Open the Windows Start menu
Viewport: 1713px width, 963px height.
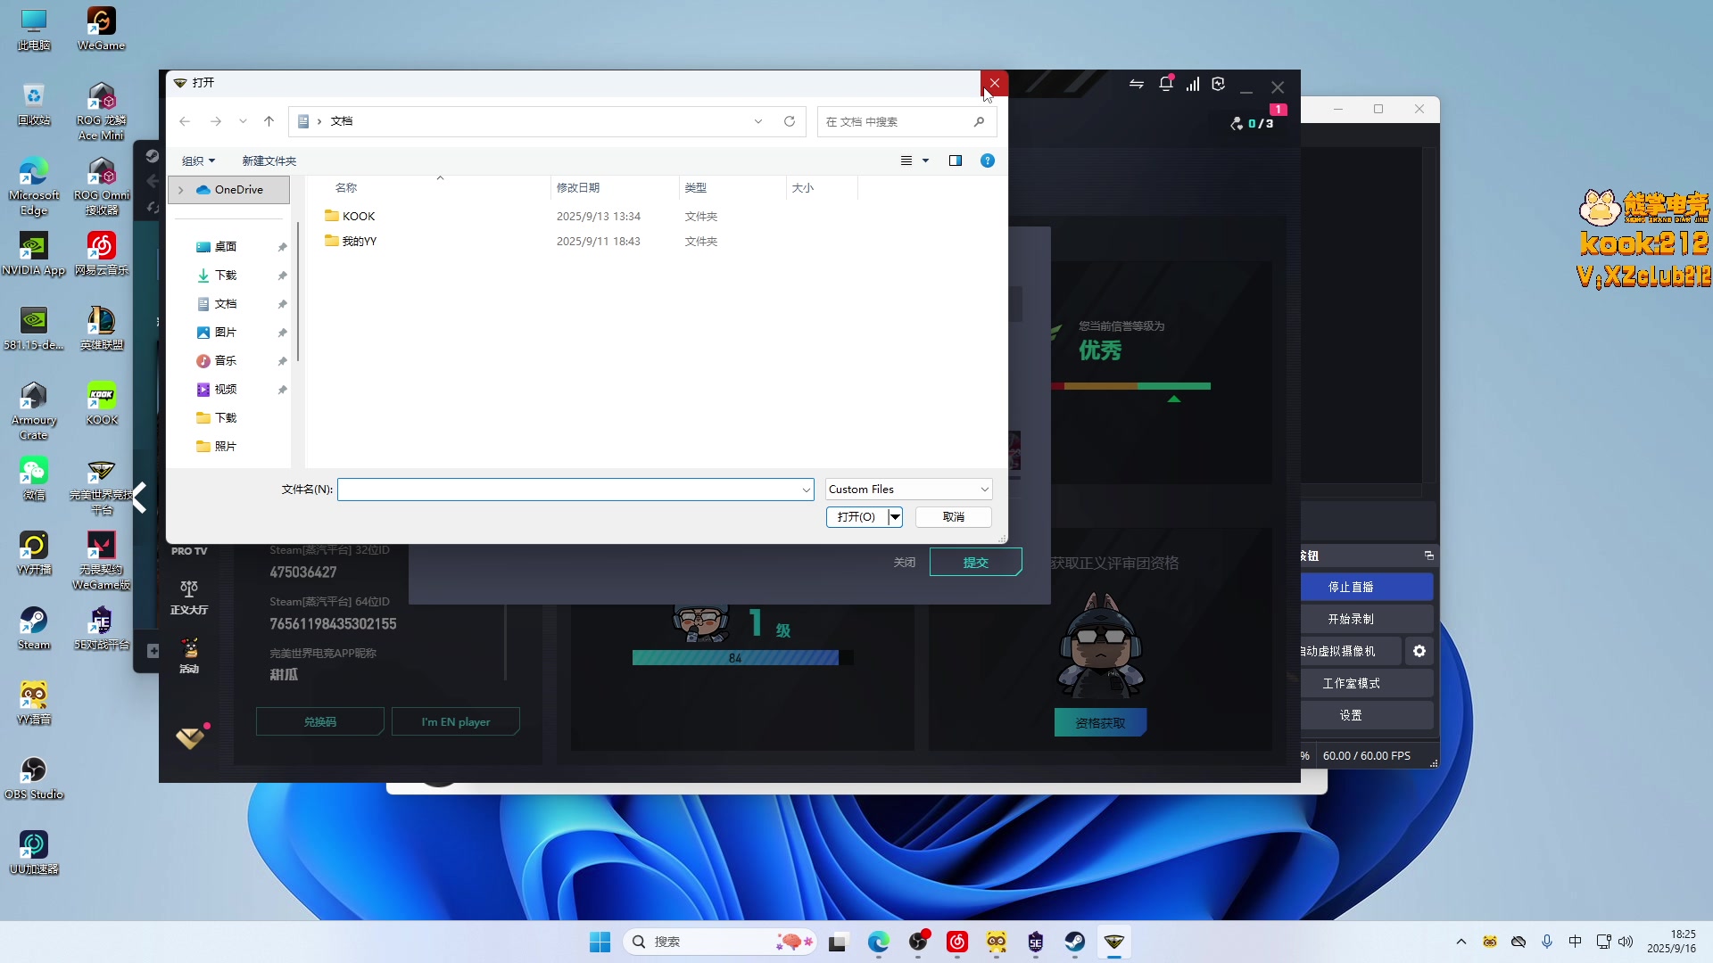tap(600, 942)
